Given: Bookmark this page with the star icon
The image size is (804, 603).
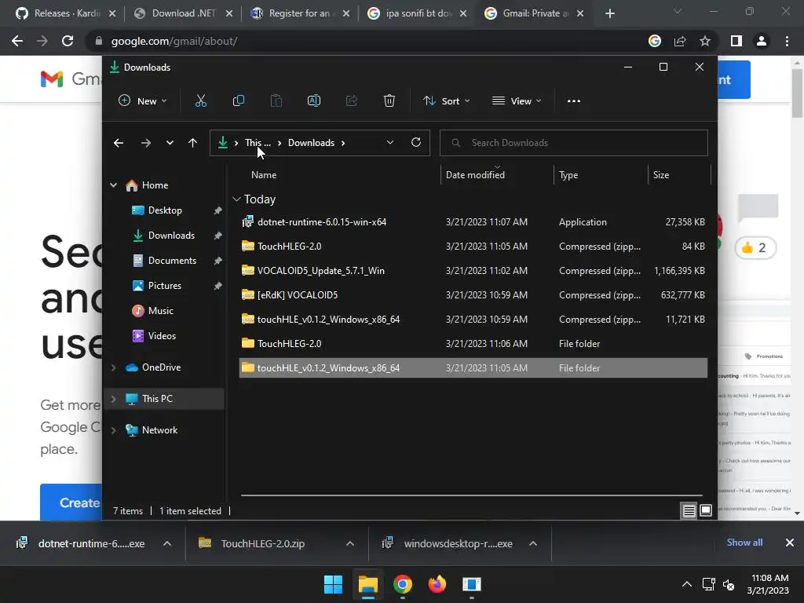Looking at the screenshot, I should tap(705, 41).
